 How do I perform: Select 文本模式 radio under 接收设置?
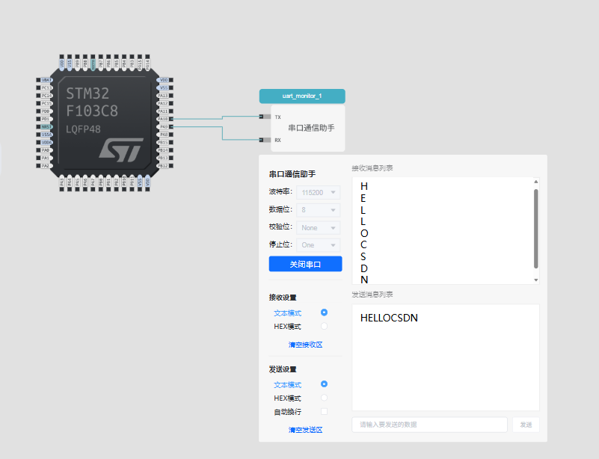[x=324, y=312]
